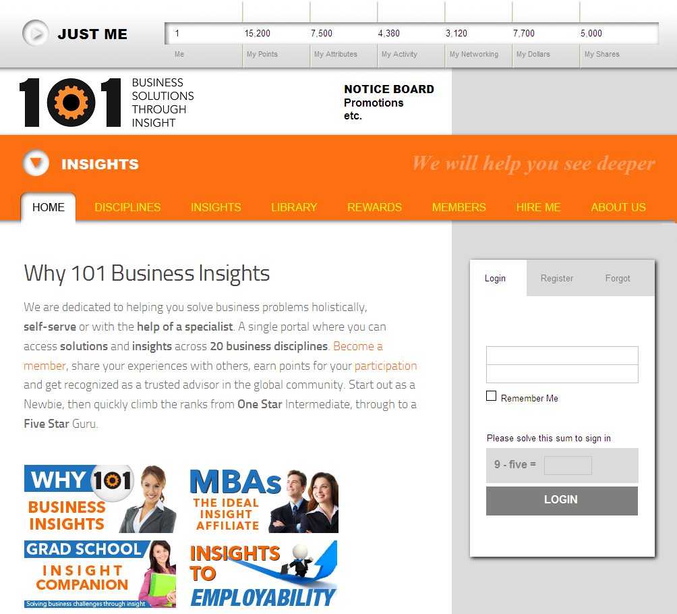
Task: Click the 4,380 activity value
Action: [389, 33]
